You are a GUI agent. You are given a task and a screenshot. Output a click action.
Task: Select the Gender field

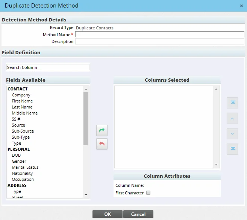pos(19,161)
